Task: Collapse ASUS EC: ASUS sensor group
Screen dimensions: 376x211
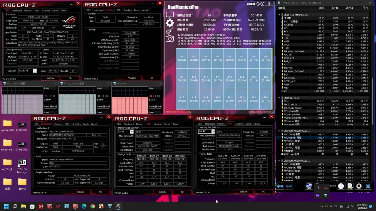Action: tap(279, 98)
